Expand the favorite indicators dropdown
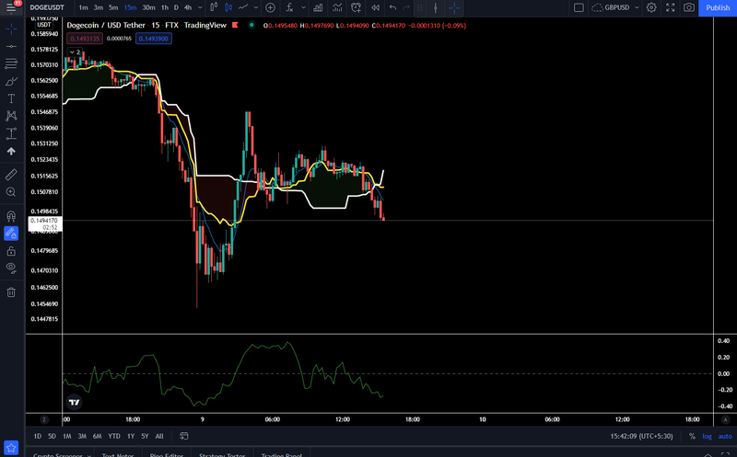737x457 pixels. coord(303,7)
